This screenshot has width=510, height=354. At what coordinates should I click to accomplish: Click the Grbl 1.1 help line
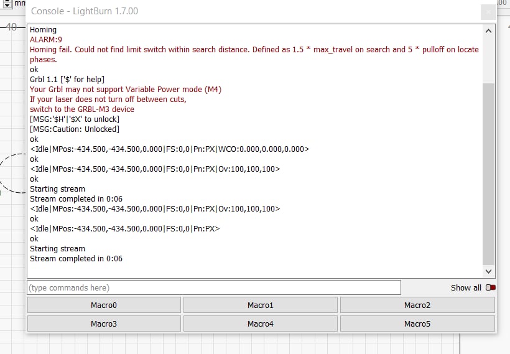click(67, 79)
